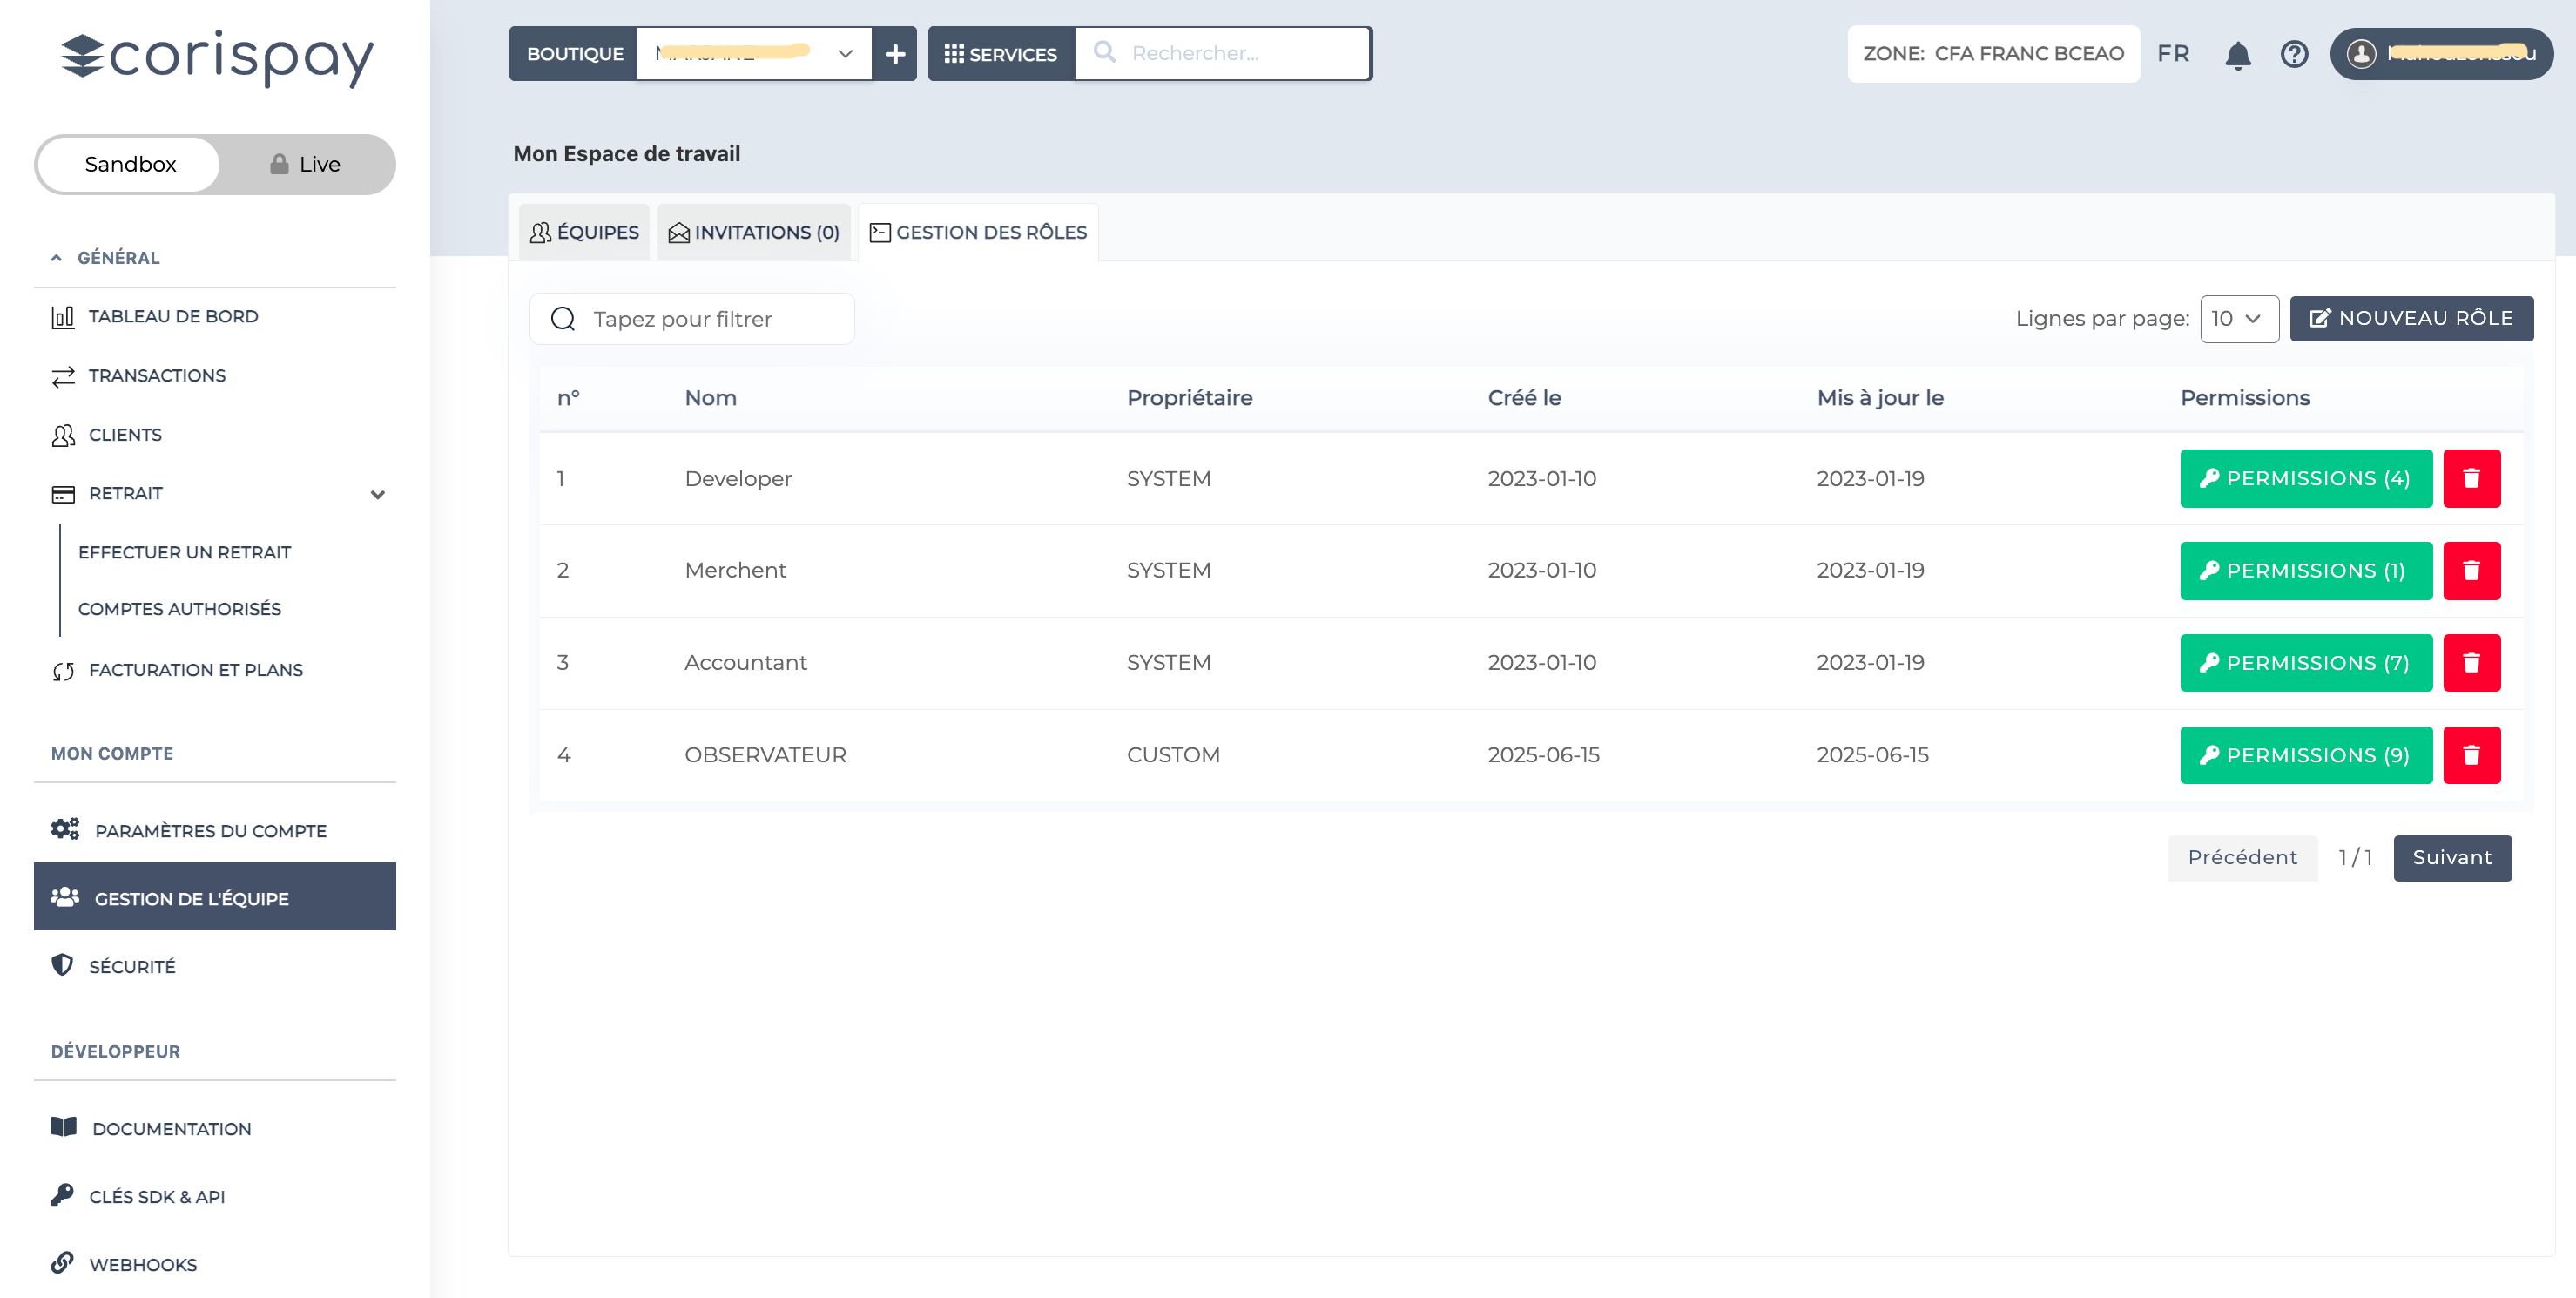
Task: Click the Webhooks link icon in sidebar
Action: pos(62,1263)
